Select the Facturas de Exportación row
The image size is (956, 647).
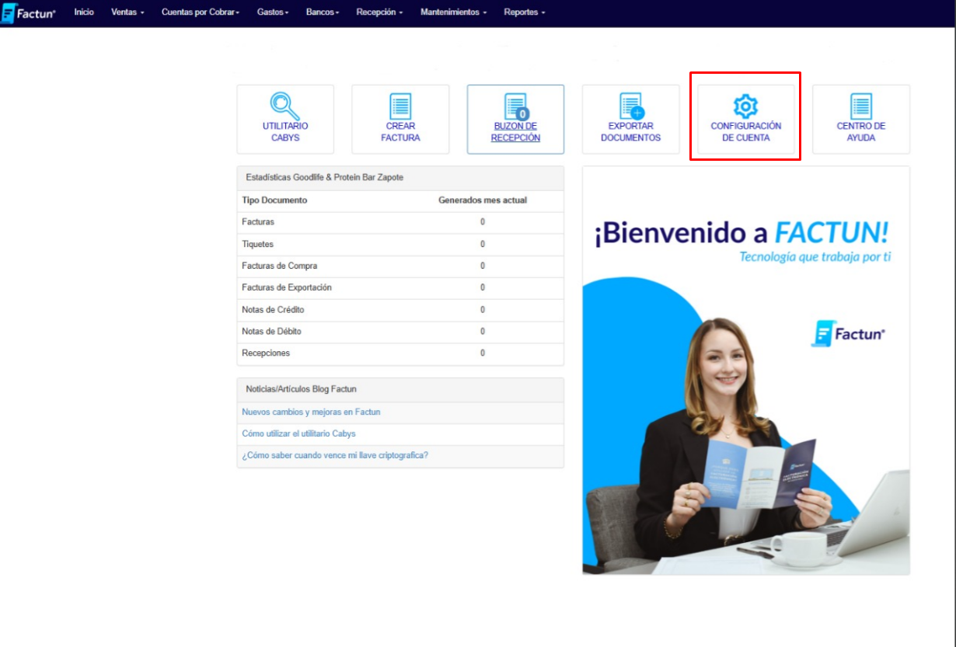click(x=400, y=287)
